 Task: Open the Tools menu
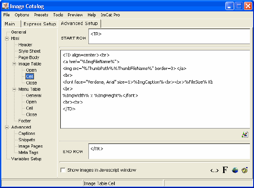58,15
